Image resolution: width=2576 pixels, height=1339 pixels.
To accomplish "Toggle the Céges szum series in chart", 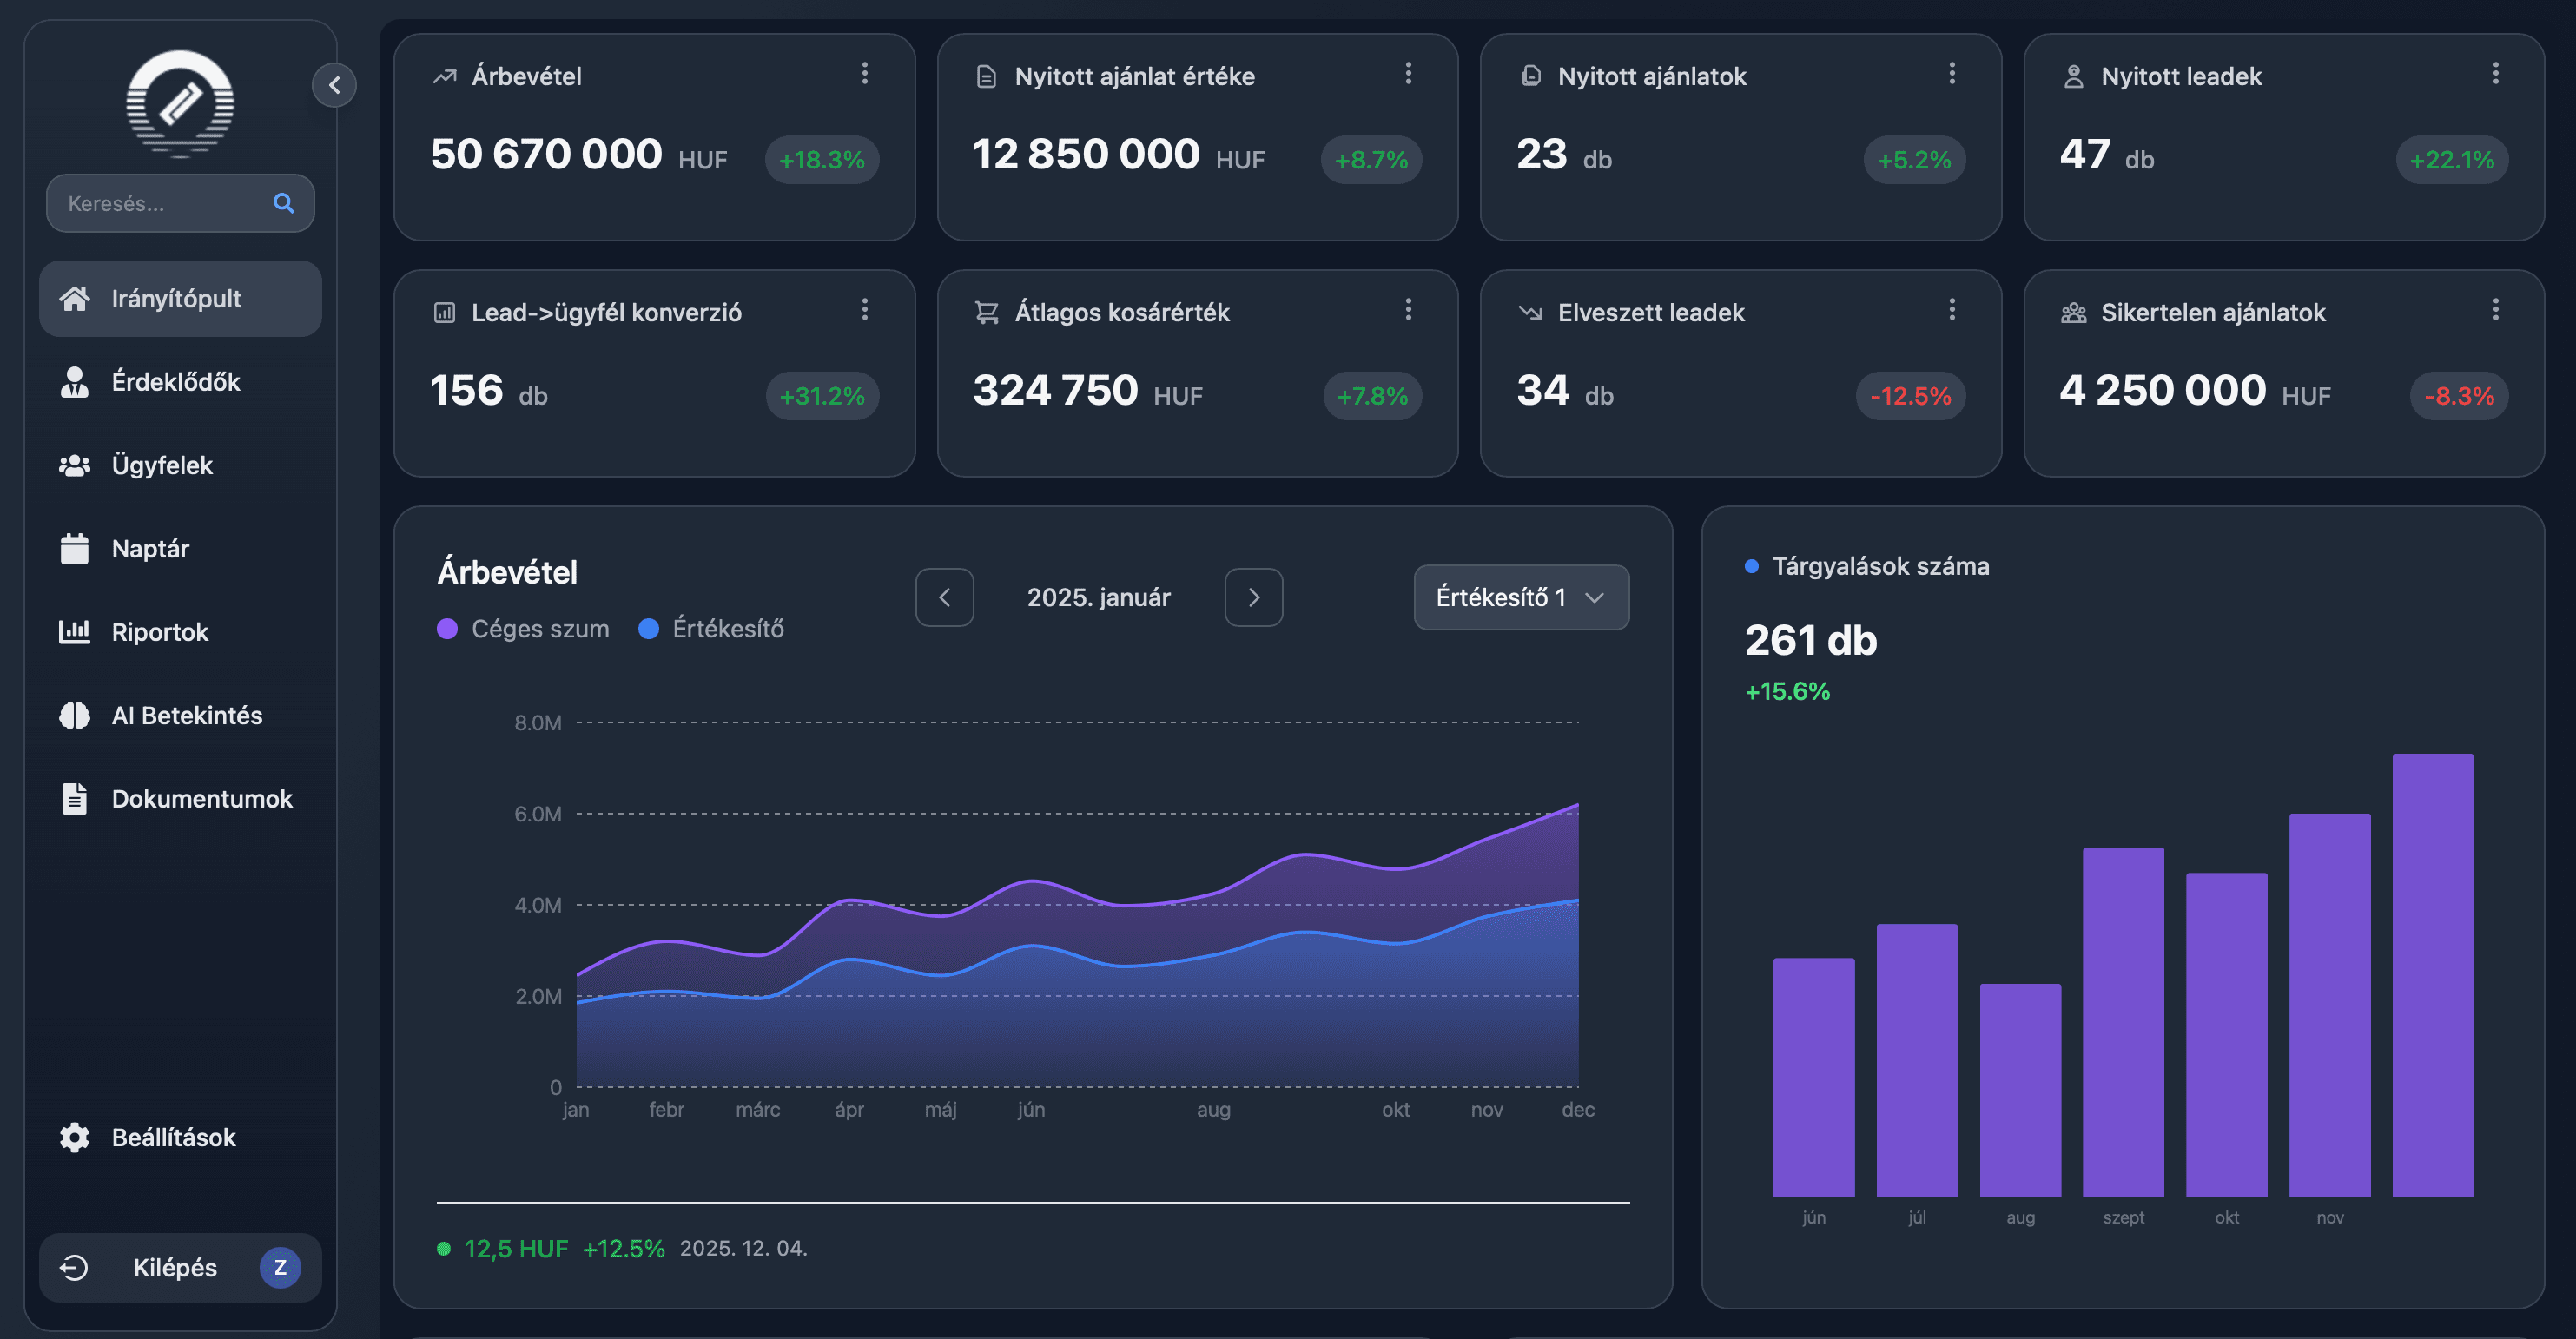I will [523, 628].
